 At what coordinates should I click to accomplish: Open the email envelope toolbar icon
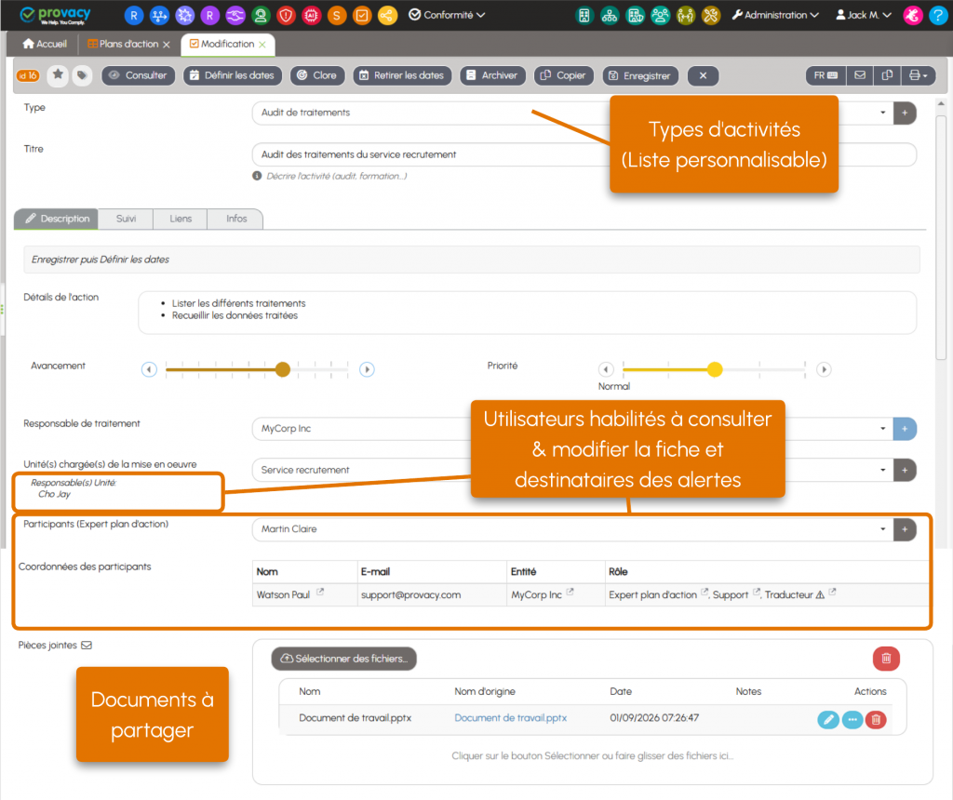pyautogui.click(x=859, y=75)
